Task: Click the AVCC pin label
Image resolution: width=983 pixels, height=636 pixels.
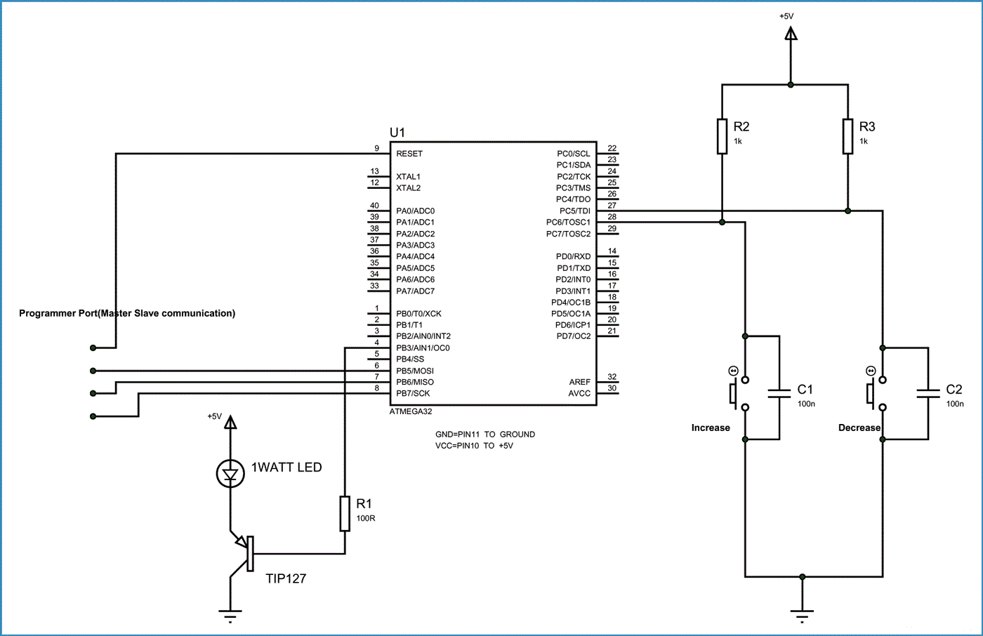Action: click(579, 394)
